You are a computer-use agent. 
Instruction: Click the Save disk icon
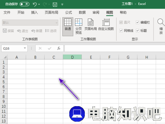(x=55, y=5)
